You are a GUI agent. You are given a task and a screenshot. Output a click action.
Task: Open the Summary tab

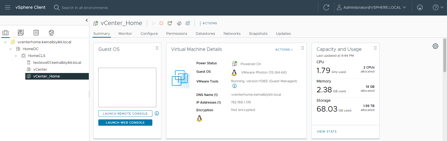(101, 33)
